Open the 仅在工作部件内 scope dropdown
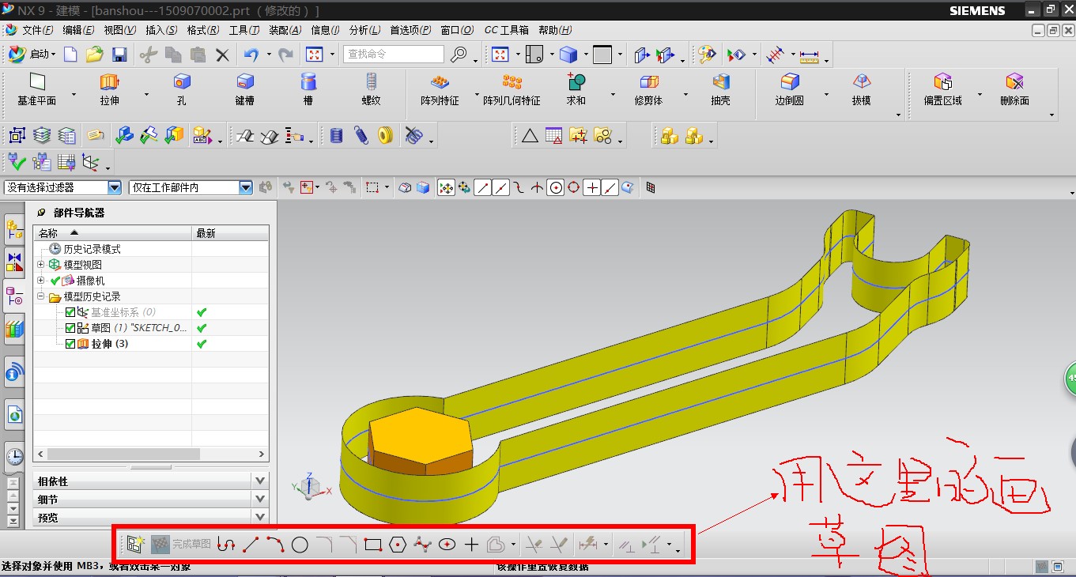Screen dimensions: 1076x577 [245, 187]
